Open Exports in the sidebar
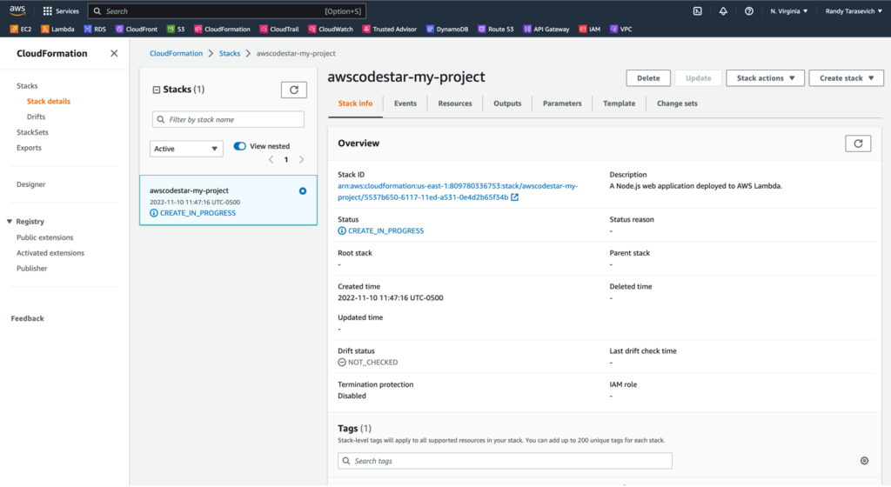This screenshot has height=487, width=891. (x=29, y=148)
